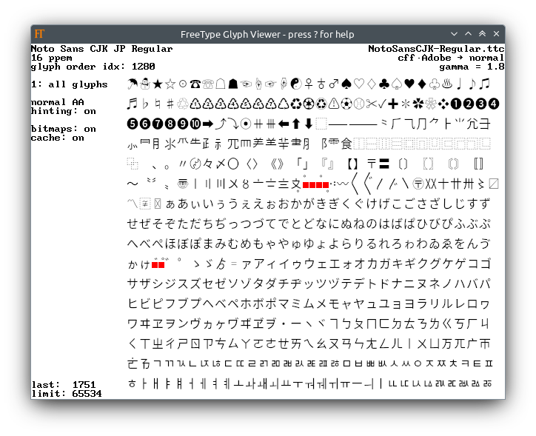The image size is (536, 436).
Task: Select the flat sign music glyph
Action: click(145, 104)
